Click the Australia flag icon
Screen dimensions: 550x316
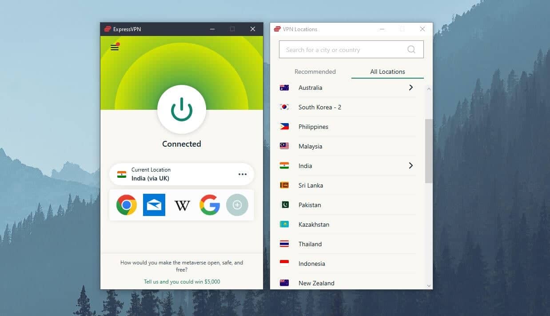[284, 88]
